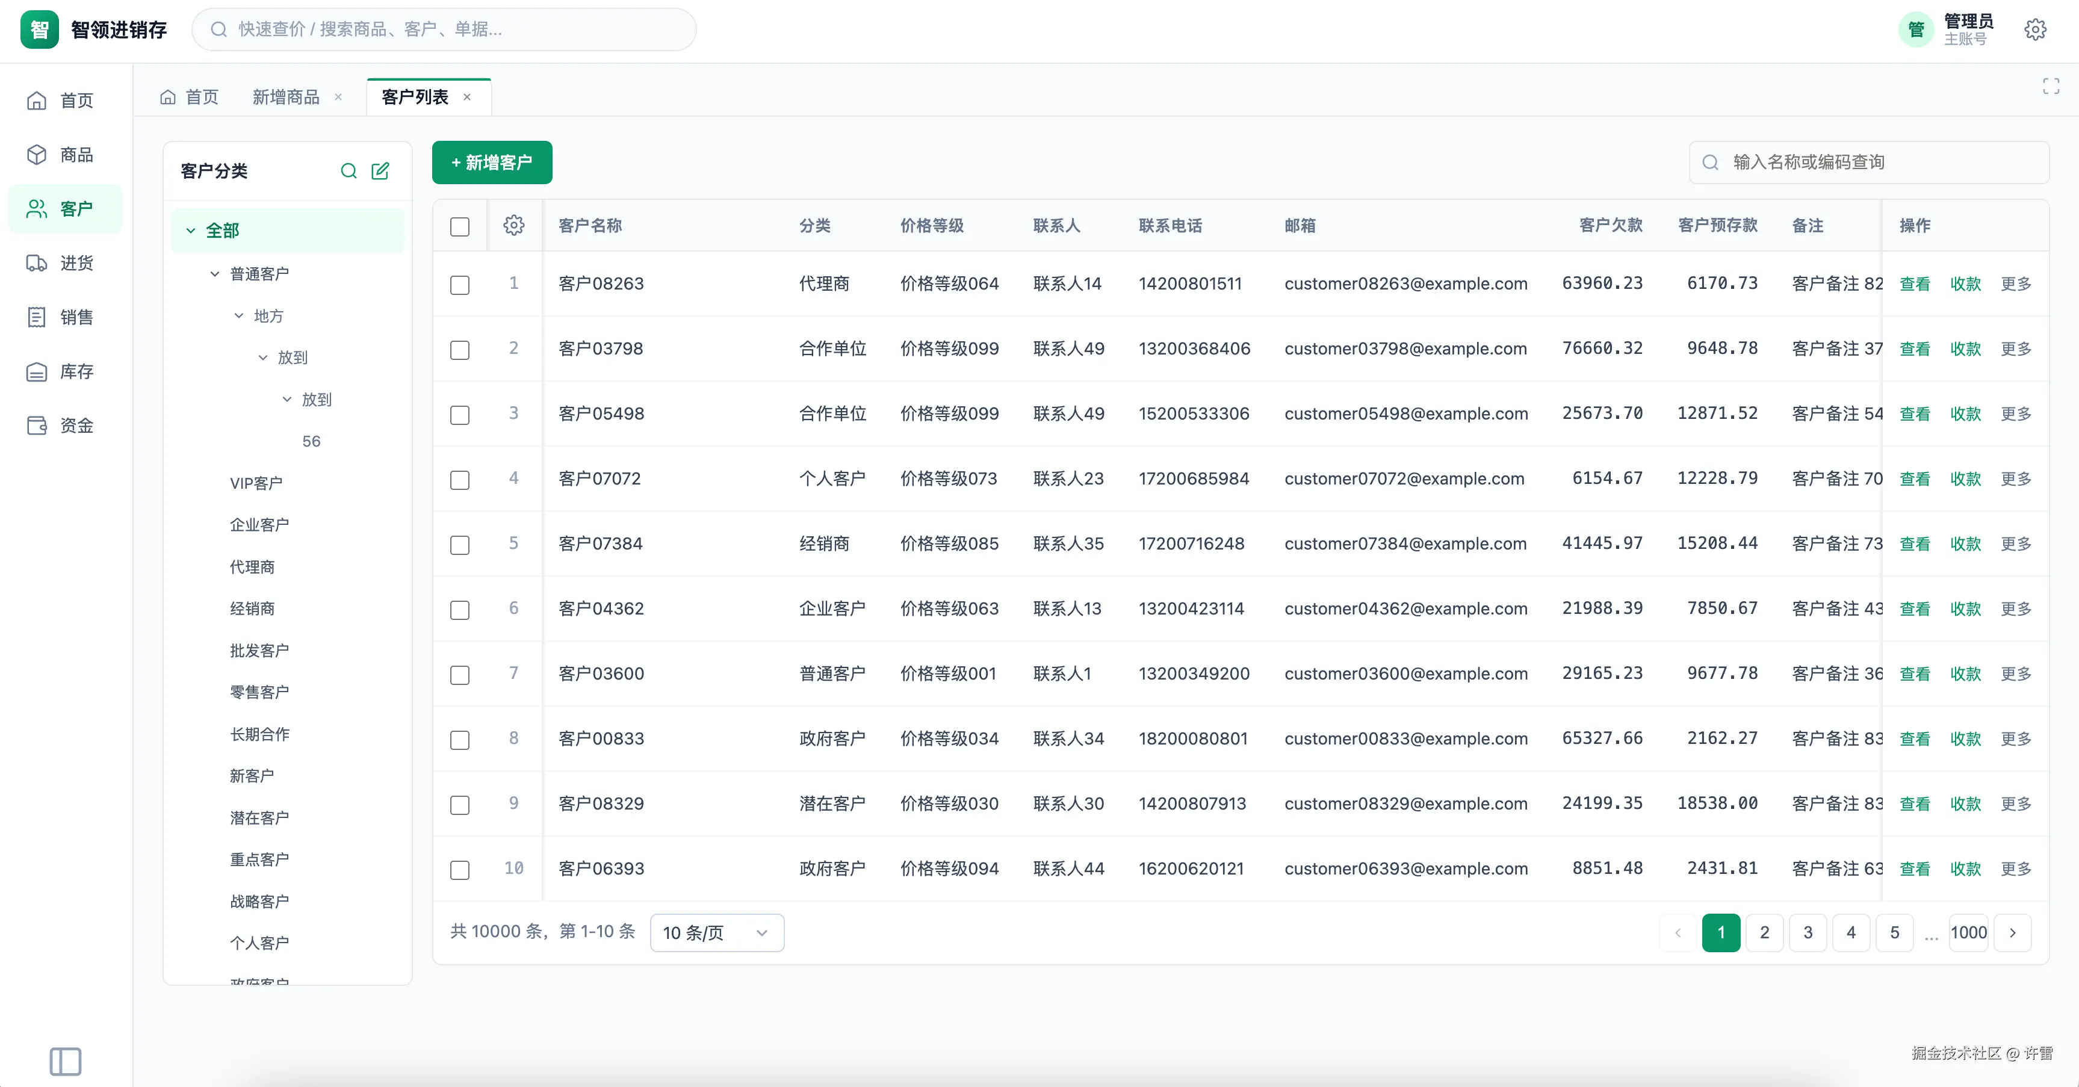The width and height of the screenshot is (2079, 1087).
Task: Click the 新增客户 button
Action: [x=492, y=162]
